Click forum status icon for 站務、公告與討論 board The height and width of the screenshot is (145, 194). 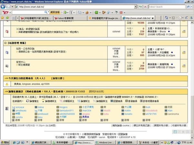click(7, 53)
